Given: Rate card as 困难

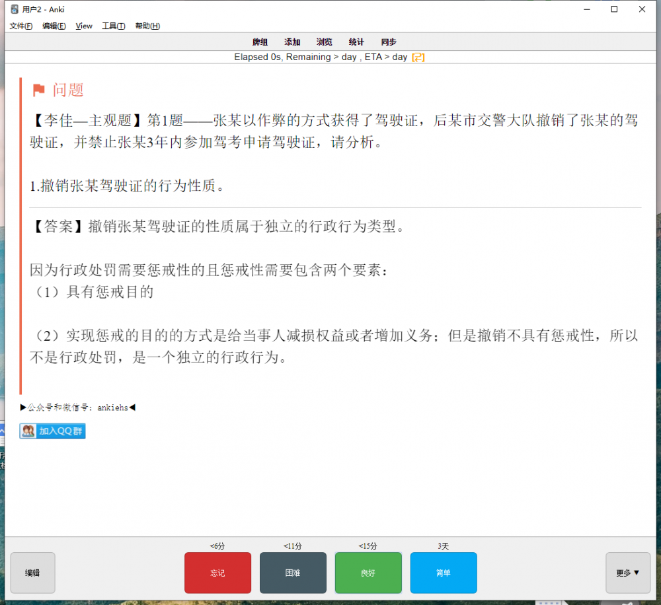Looking at the screenshot, I should coord(293,573).
